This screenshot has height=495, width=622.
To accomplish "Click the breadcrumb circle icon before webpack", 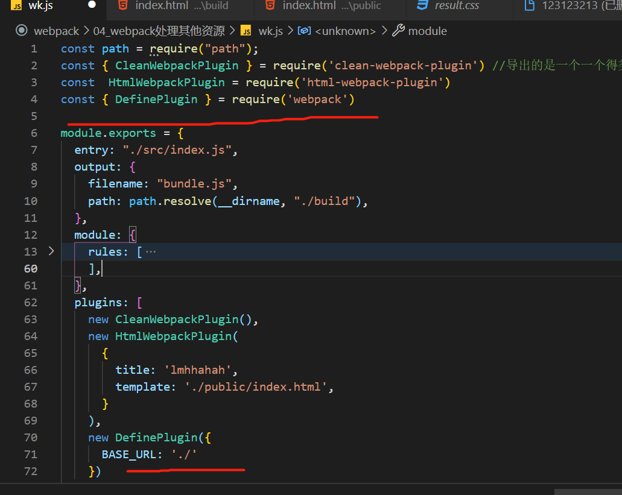I will [22, 30].
